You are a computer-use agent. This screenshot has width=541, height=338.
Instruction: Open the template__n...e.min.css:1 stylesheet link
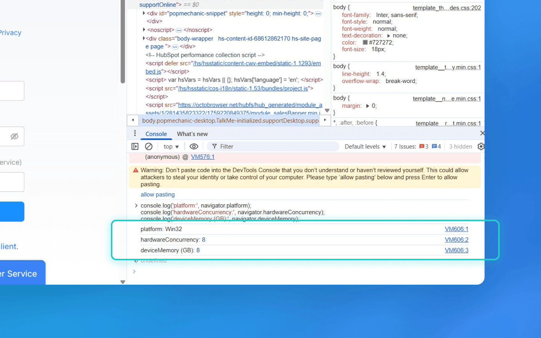[x=447, y=99]
